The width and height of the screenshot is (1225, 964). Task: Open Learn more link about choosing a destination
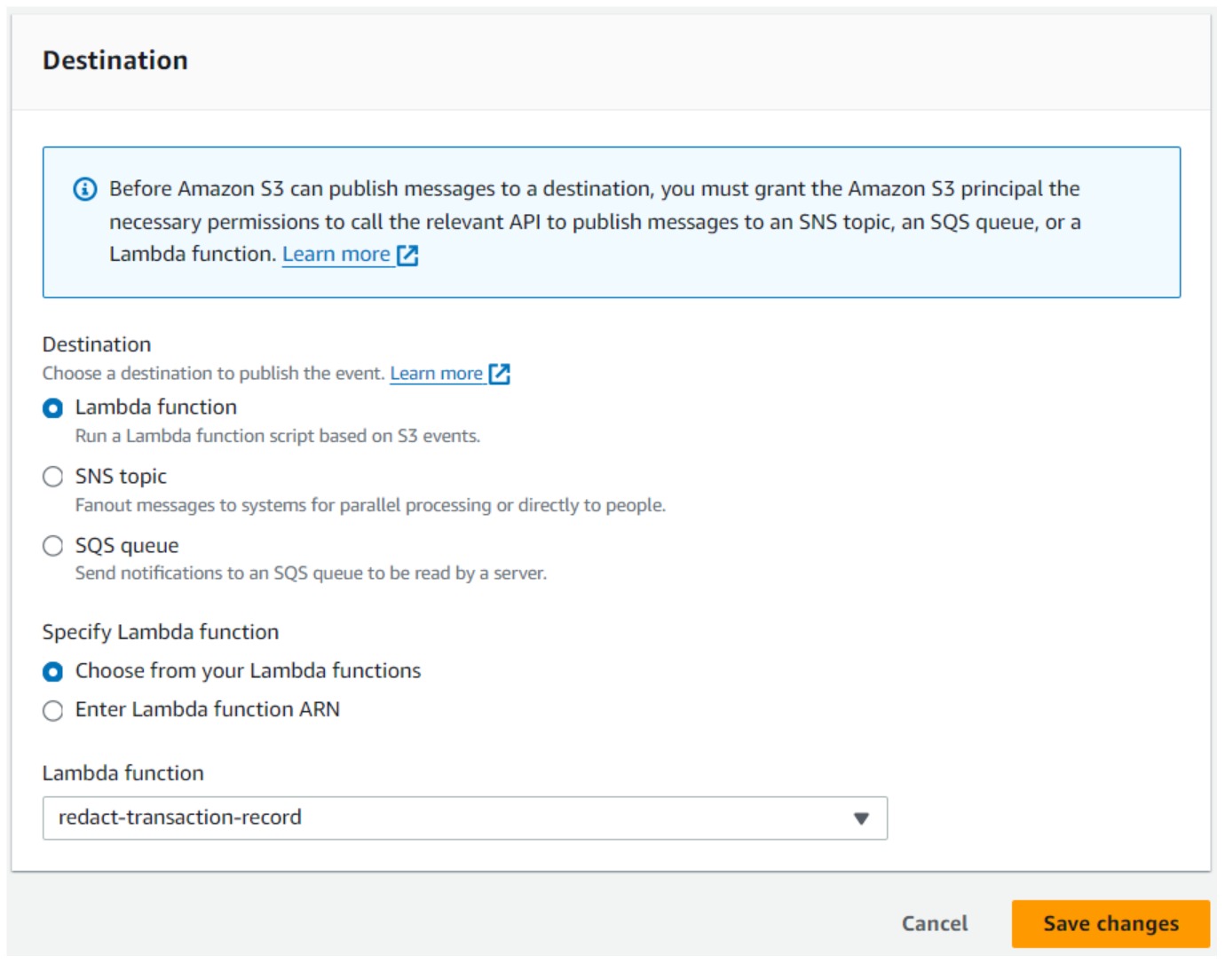[436, 374]
